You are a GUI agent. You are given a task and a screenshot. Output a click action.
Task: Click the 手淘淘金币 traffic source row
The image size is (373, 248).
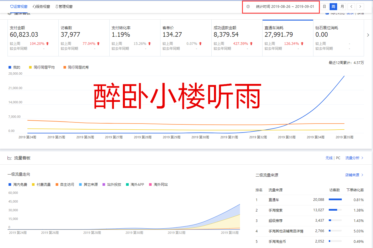pyautogui.click(x=310, y=241)
